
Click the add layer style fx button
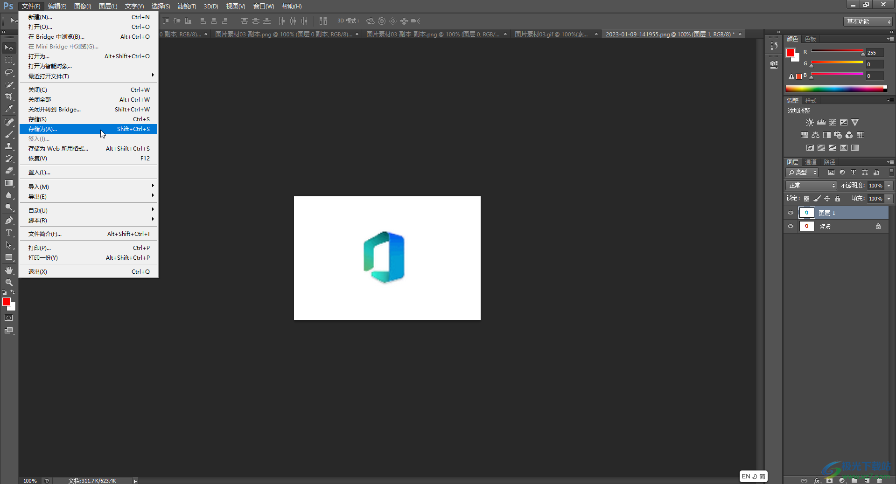click(x=817, y=480)
